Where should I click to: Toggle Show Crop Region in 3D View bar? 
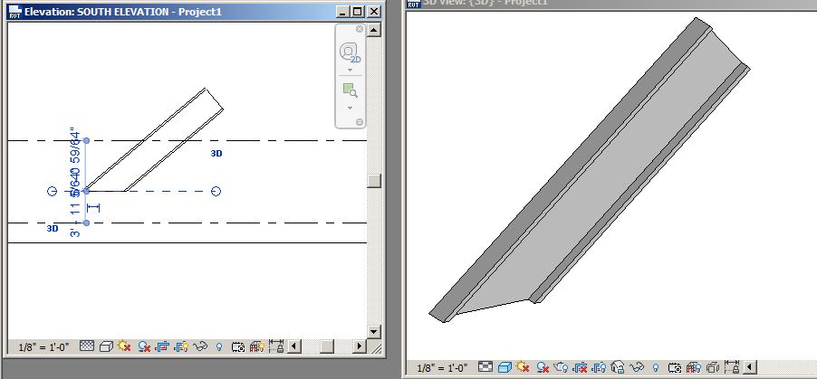tap(599, 367)
